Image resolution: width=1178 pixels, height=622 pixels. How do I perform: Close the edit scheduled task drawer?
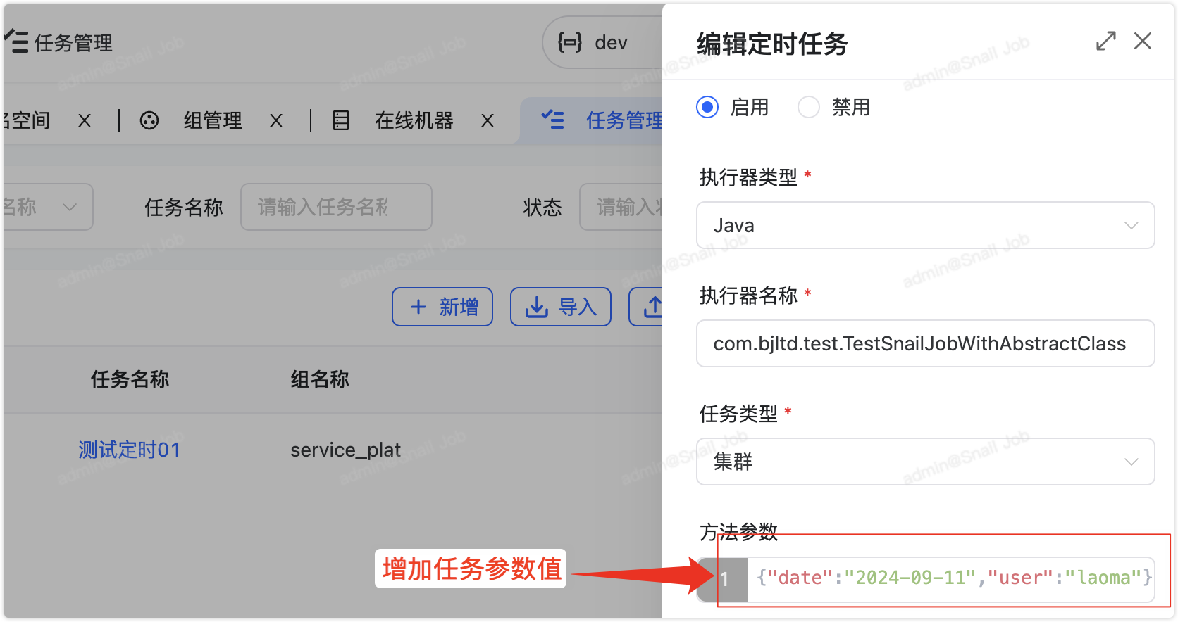[x=1142, y=42]
